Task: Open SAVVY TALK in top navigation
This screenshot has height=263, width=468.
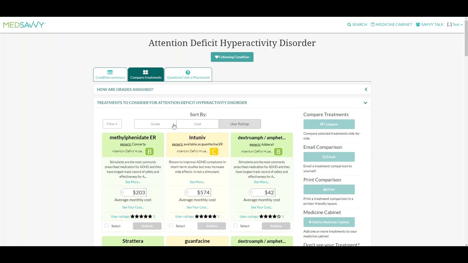Action: click(x=430, y=24)
